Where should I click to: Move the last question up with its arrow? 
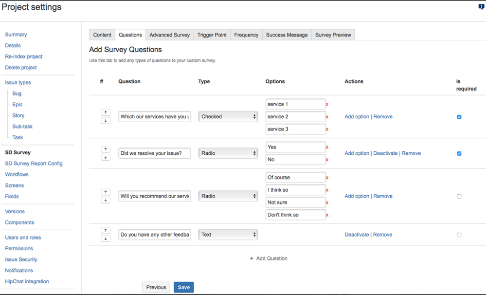point(106,230)
